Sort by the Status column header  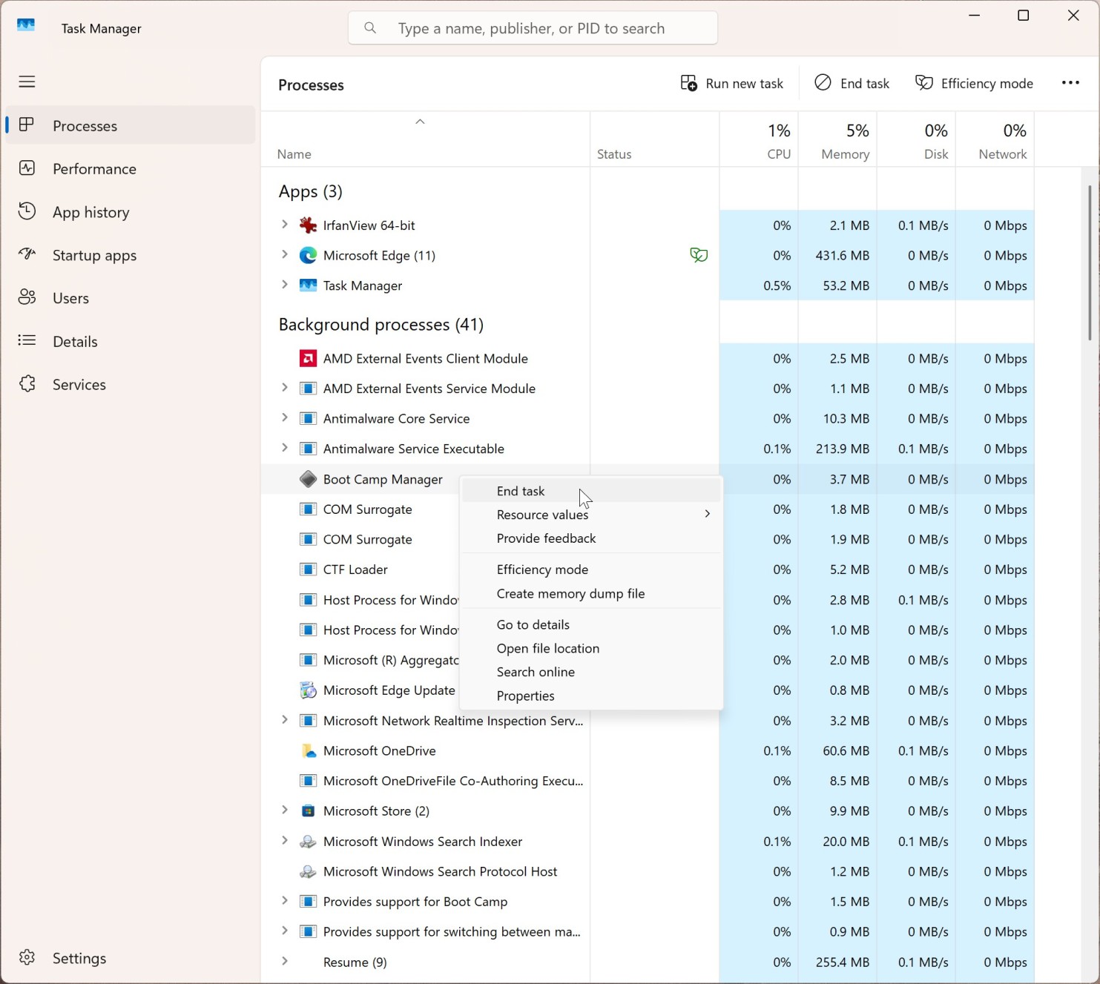(654, 139)
